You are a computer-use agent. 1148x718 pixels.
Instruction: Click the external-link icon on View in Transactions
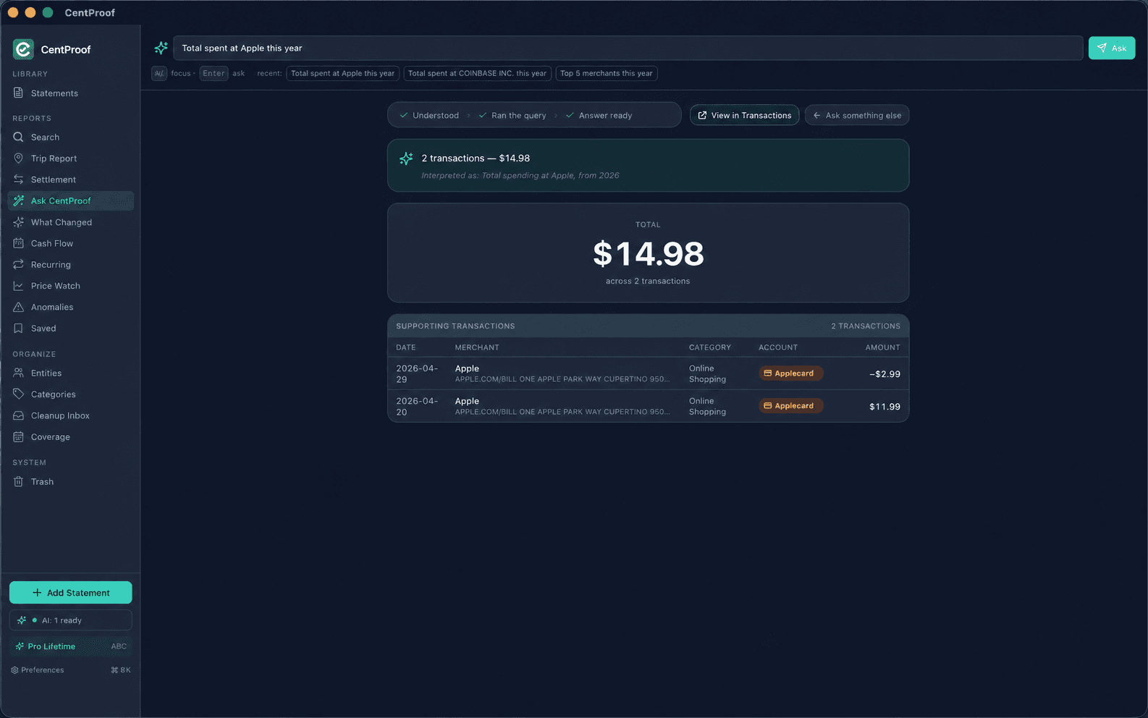tap(702, 115)
